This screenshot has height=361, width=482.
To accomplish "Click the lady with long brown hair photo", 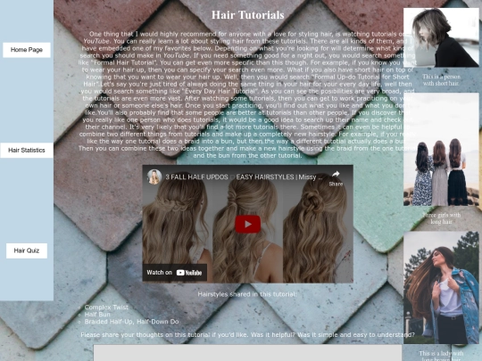I will [x=441, y=288].
